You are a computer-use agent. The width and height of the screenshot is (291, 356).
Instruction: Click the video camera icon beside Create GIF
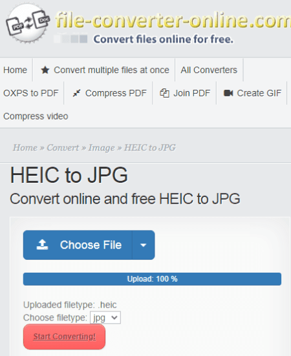click(x=228, y=93)
